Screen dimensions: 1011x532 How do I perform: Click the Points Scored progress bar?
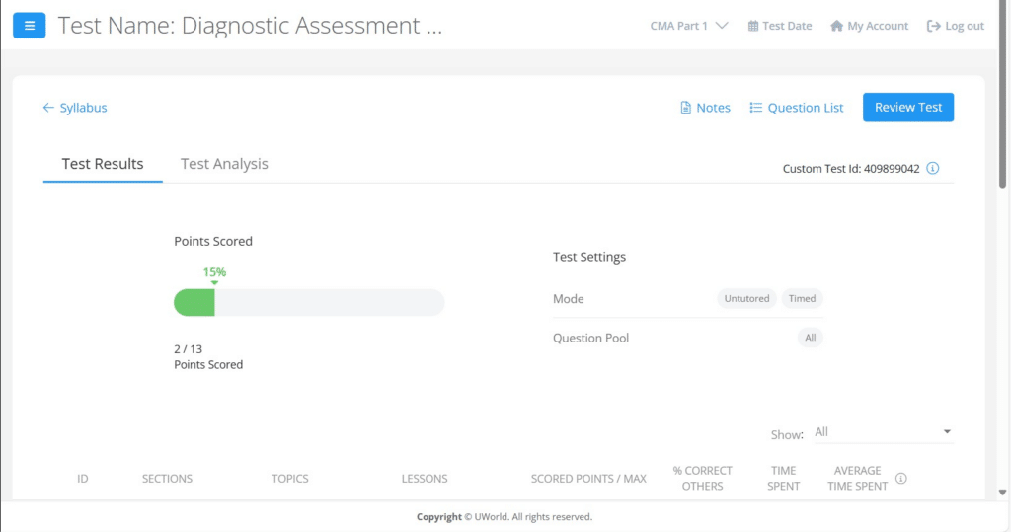309,302
